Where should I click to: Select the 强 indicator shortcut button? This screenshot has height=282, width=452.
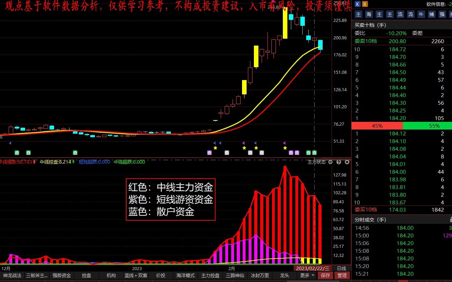[x=442, y=14]
